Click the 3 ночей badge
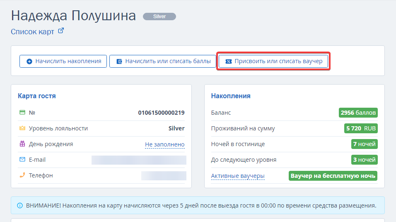Image resolution: width=396 pixels, height=222 pixels. (364, 160)
